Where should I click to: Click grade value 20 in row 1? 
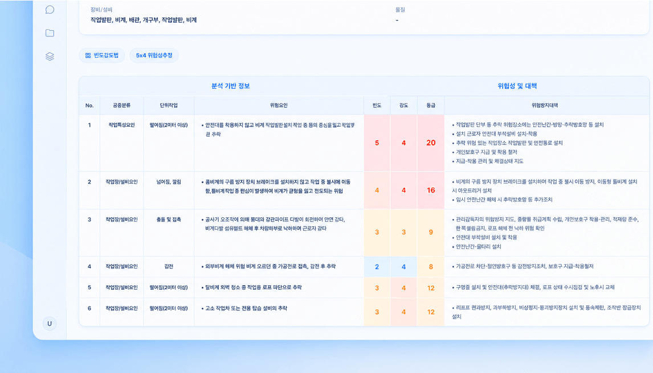(x=431, y=143)
